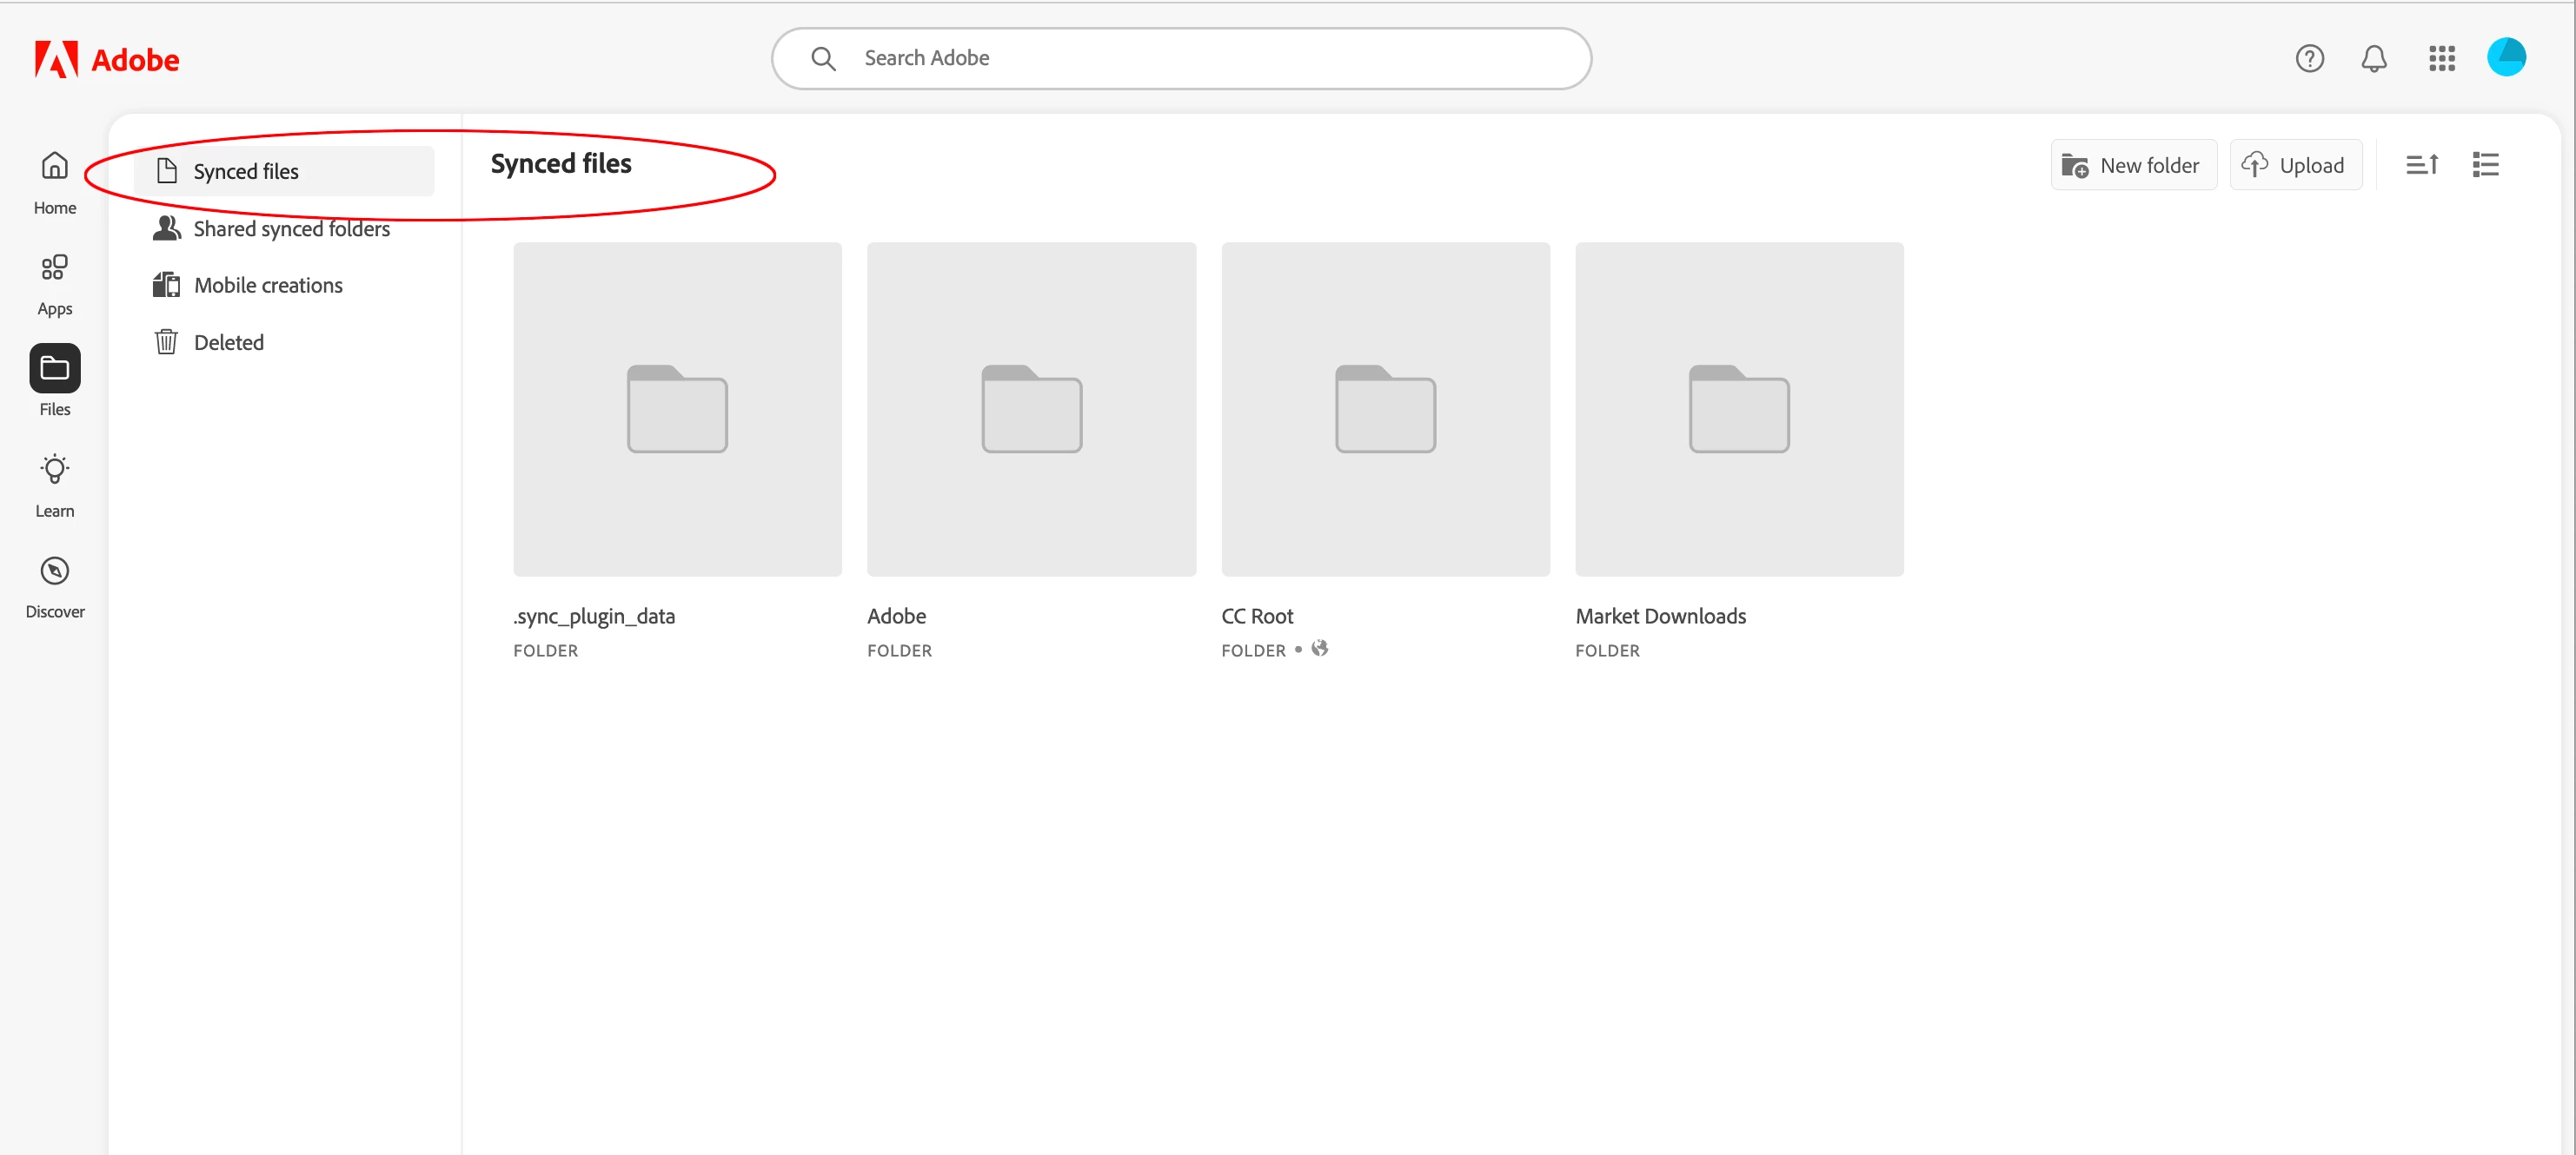
Task: Open the Discover compass icon
Action: coord(55,584)
